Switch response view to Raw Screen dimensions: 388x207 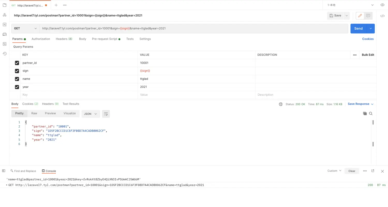[34, 113]
